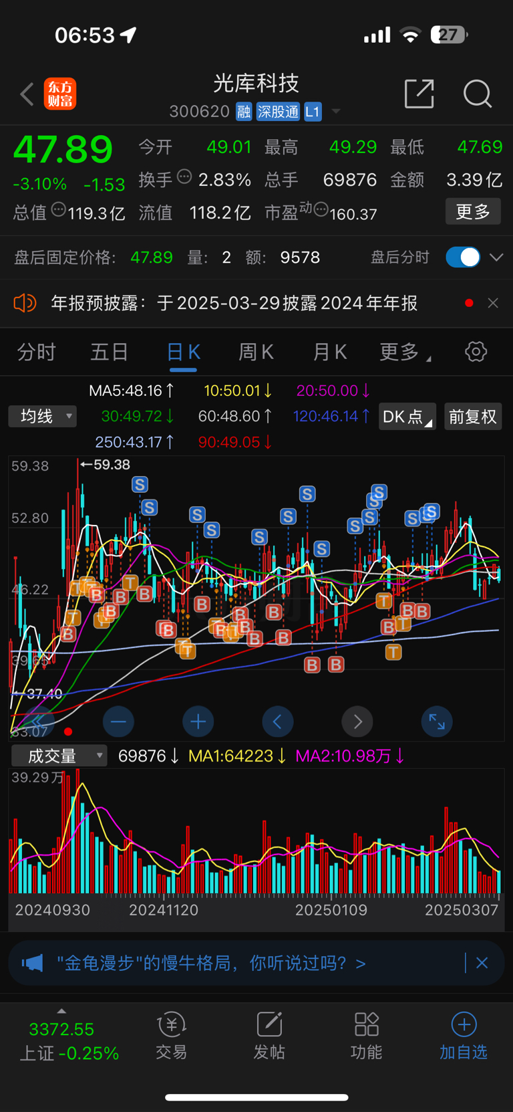Image resolution: width=513 pixels, height=1112 pixels.
Task: Open the 更多 quote details button
Action: 473,212
